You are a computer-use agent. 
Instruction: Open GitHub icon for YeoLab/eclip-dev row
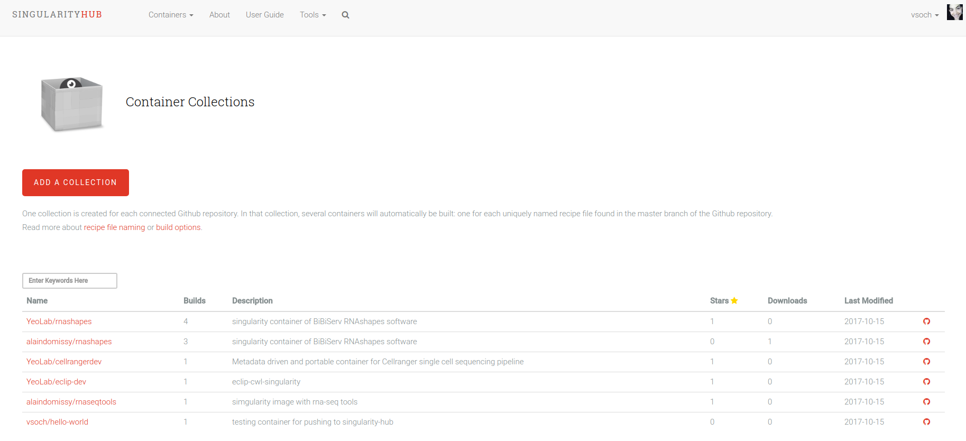(x=926, y=382)
